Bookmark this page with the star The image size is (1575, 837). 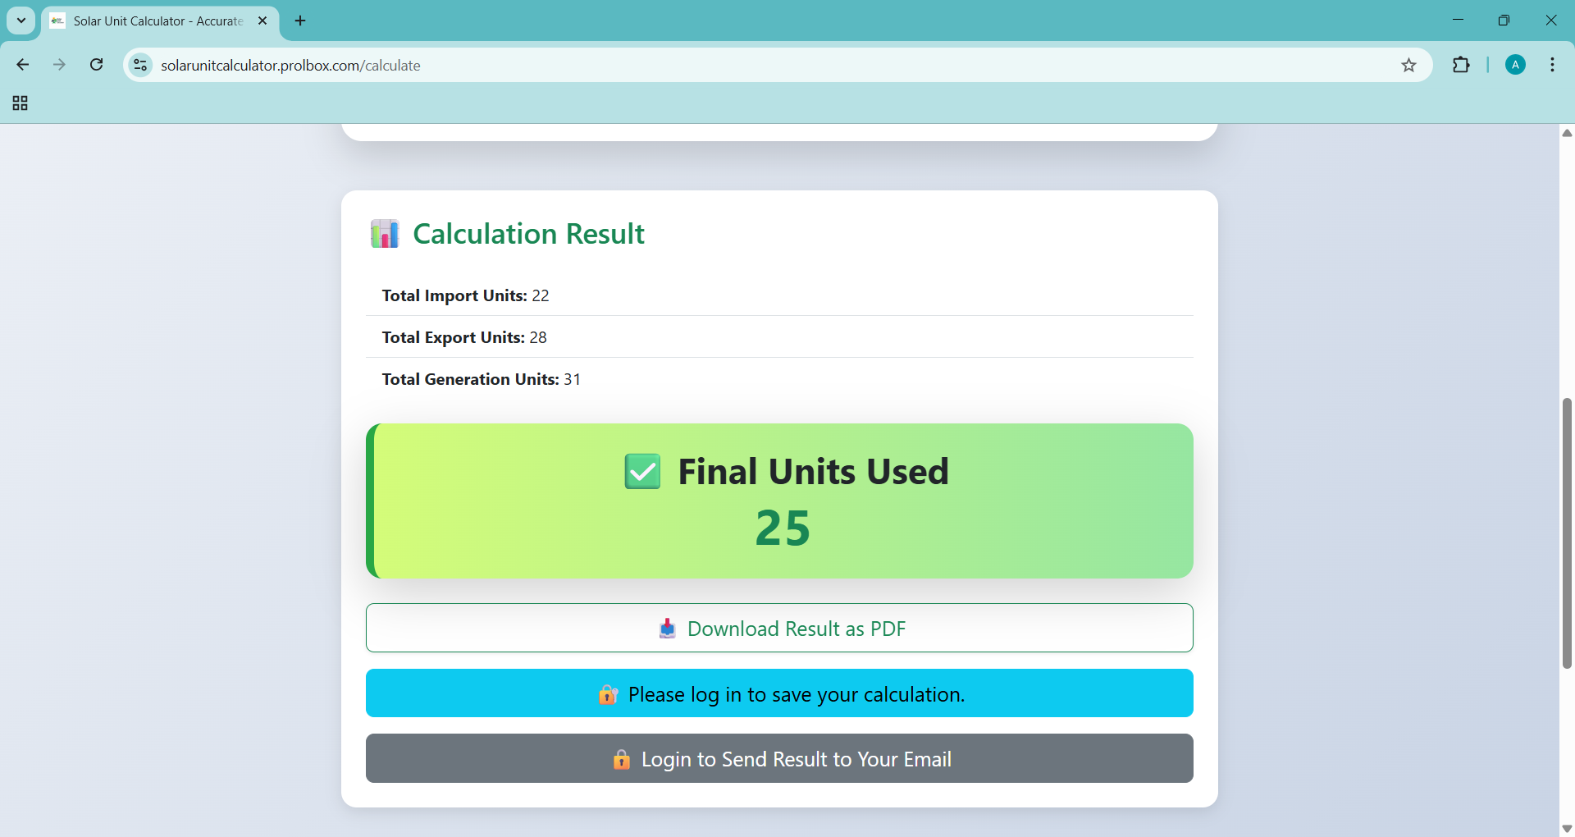(x=1408, y=66)
